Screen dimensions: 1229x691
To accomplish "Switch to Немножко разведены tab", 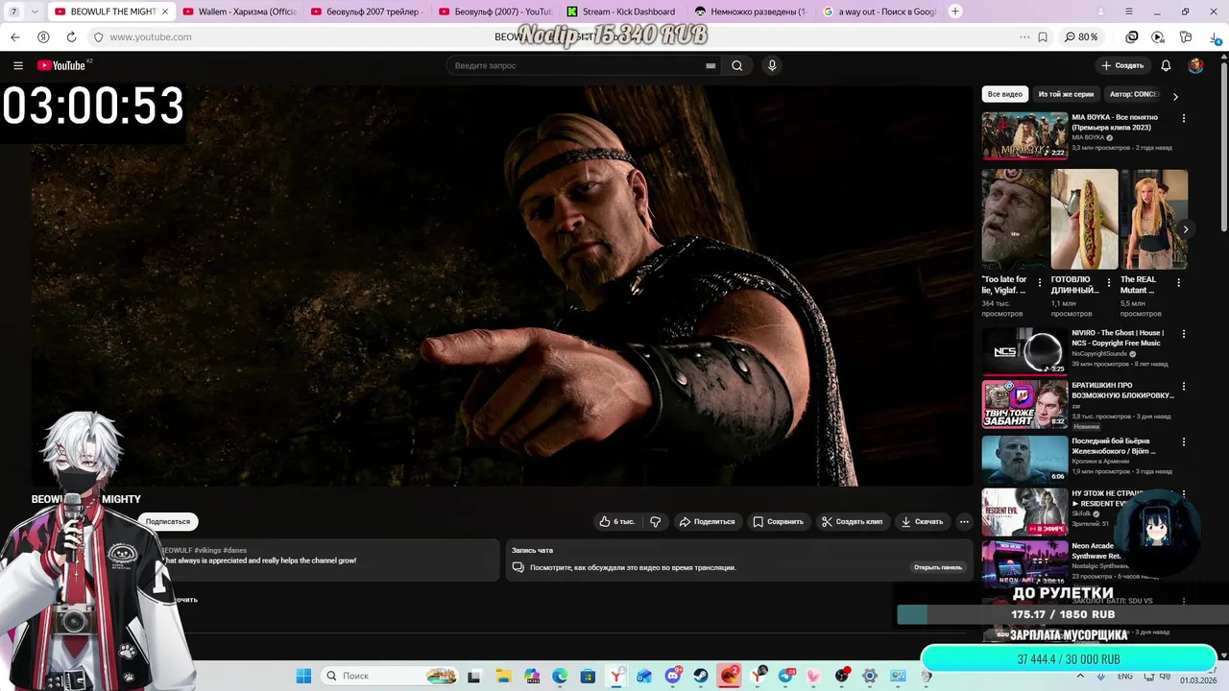I will click(x=751, y=12).
